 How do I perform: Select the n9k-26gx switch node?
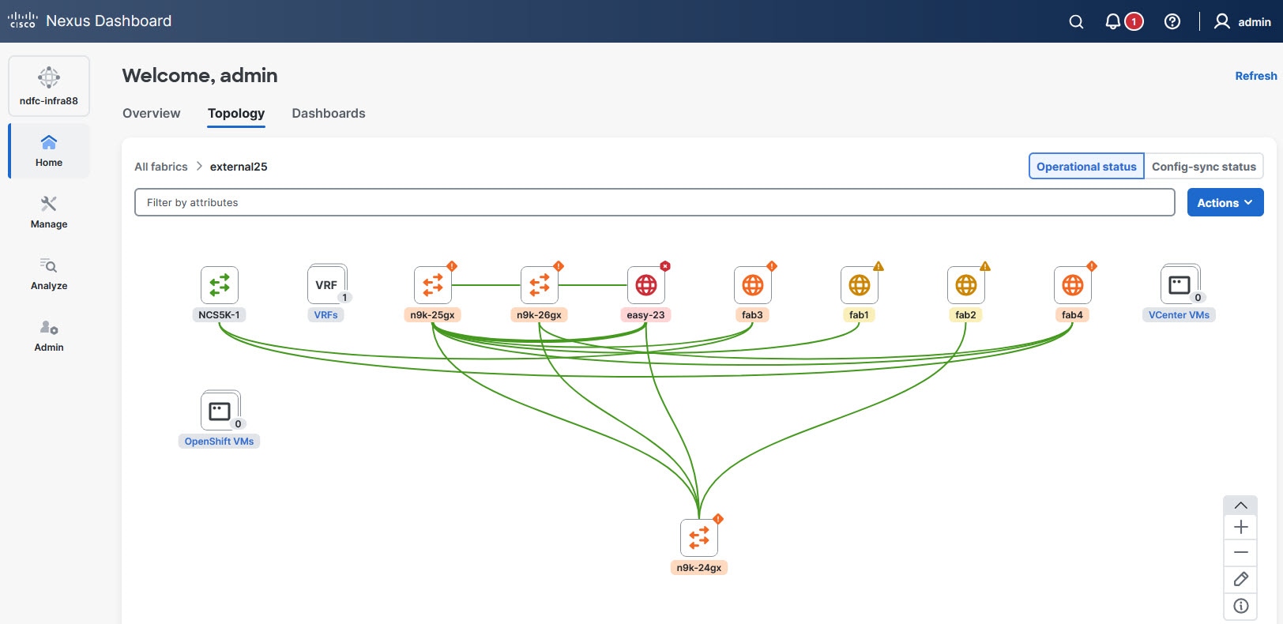[540, 285]
